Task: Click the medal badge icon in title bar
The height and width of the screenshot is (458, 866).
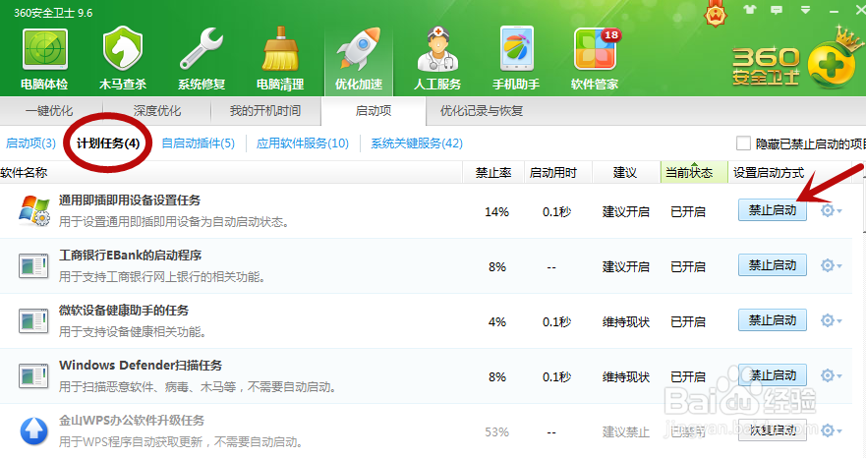Action: click(716, 13)
